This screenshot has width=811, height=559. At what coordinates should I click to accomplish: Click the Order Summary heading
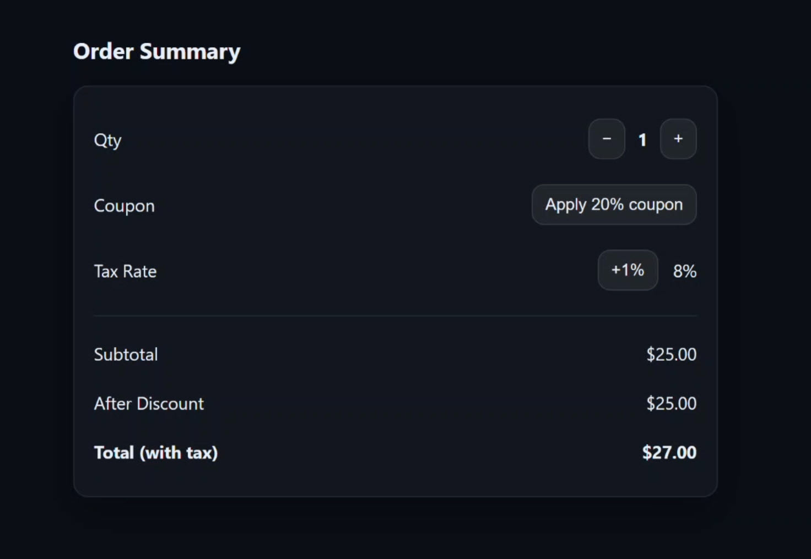point(156,51)
